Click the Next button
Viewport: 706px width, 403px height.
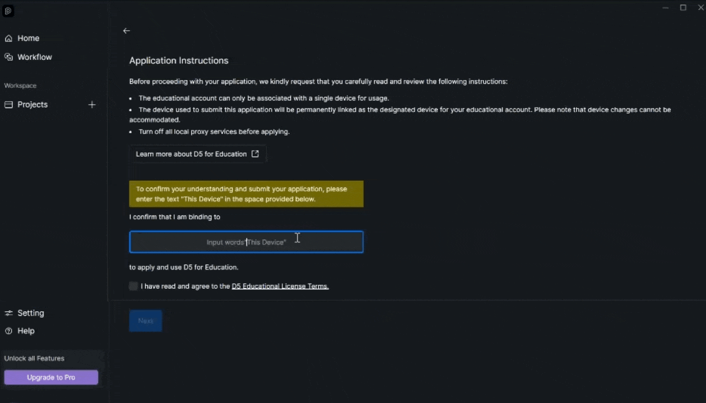[146, 321]
